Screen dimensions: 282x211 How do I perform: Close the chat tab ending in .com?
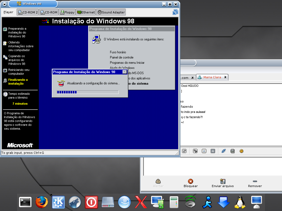click(192, 78)
